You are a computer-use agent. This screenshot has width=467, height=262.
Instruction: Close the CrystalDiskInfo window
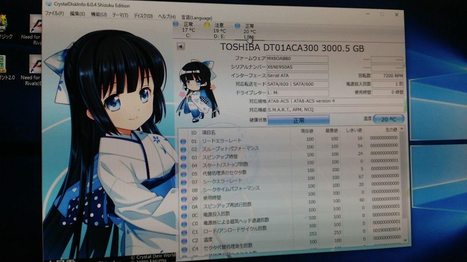coord(396,15)
